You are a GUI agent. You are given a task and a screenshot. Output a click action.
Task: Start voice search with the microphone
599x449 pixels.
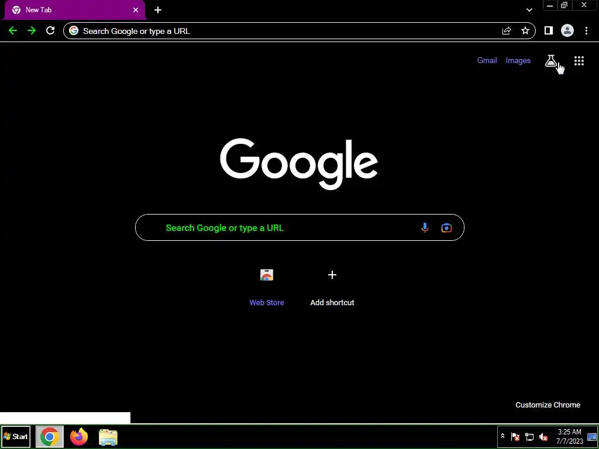click(425, 227)
